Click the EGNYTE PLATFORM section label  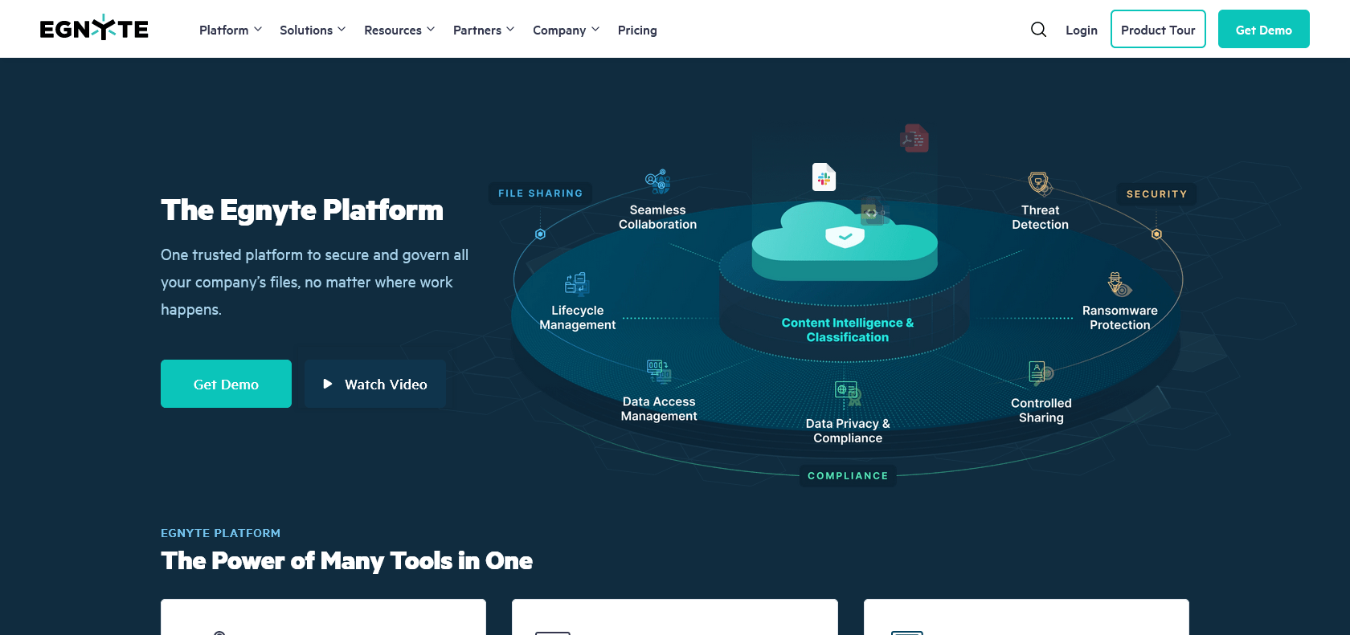(220, 533)
